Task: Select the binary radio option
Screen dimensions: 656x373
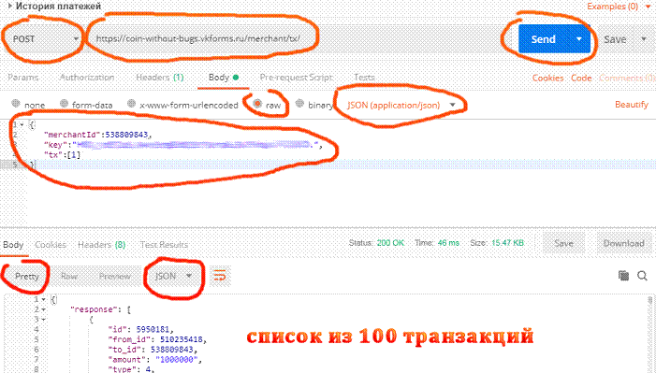Action: point(299,103)
